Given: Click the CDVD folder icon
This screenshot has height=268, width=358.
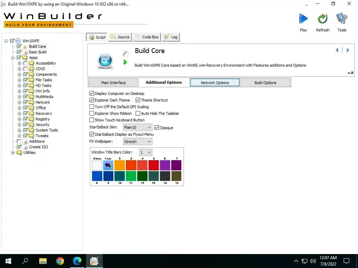Looking at the screenshot, I should click(31, 69).
